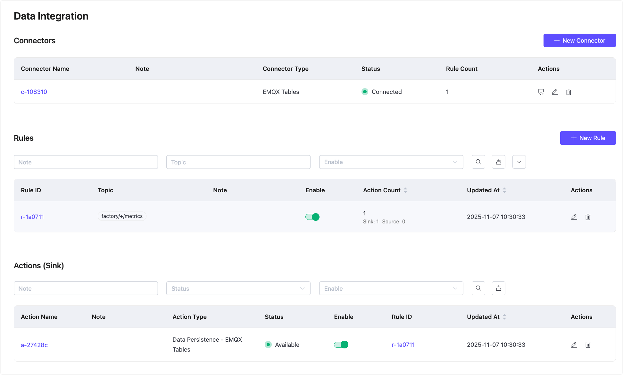
Task: Click the search icon in Actions filters
Action: tap(478, 288)
